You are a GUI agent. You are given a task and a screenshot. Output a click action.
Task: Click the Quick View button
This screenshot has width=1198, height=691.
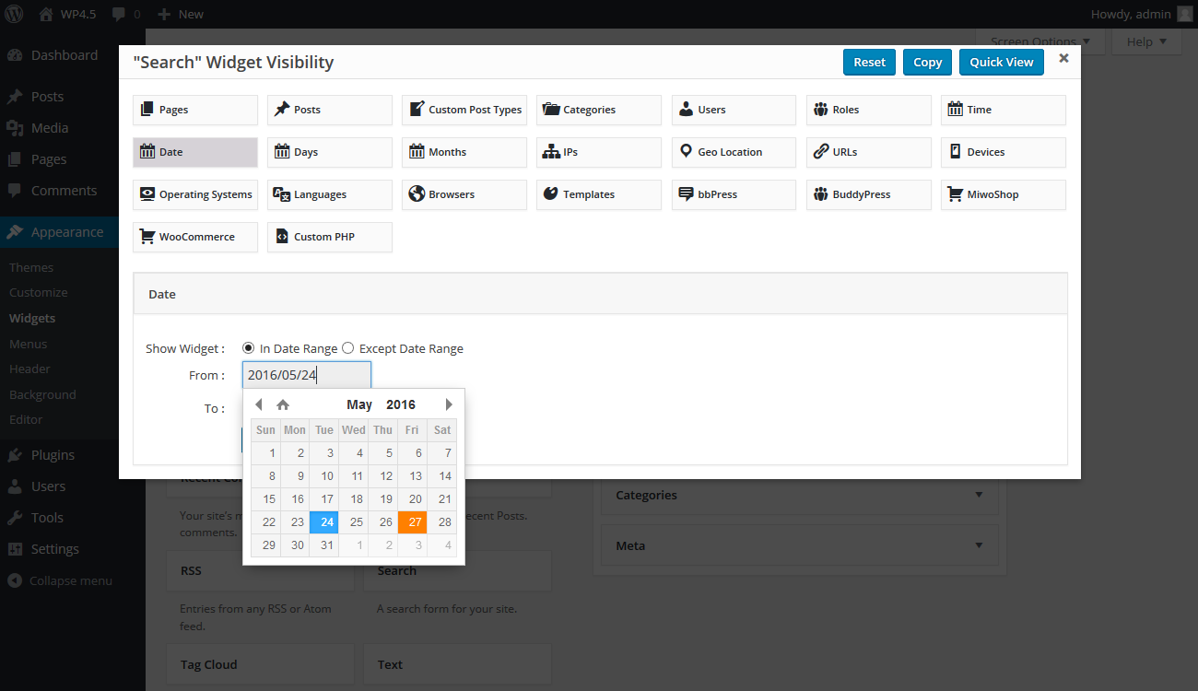click(x=1002, y=62)
